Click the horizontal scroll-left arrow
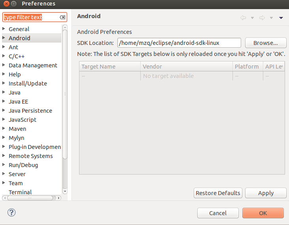The height and width of the screenshot is (225, 289). click(x=5, y=198)
